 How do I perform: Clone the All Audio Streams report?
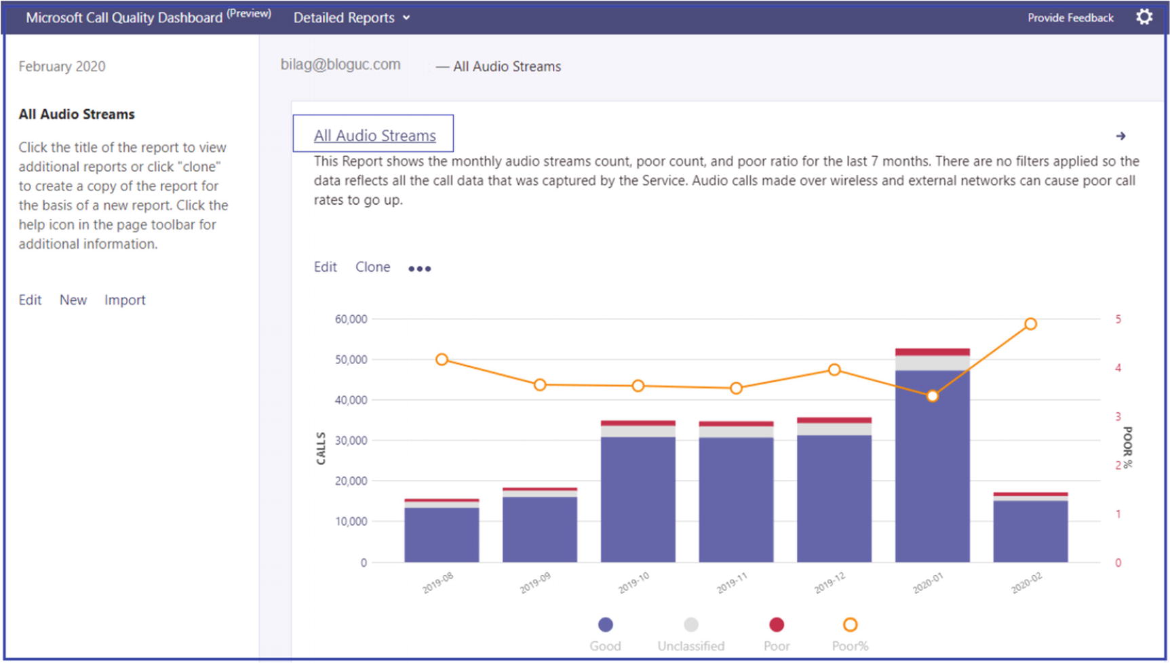click(x=372, y=267)
